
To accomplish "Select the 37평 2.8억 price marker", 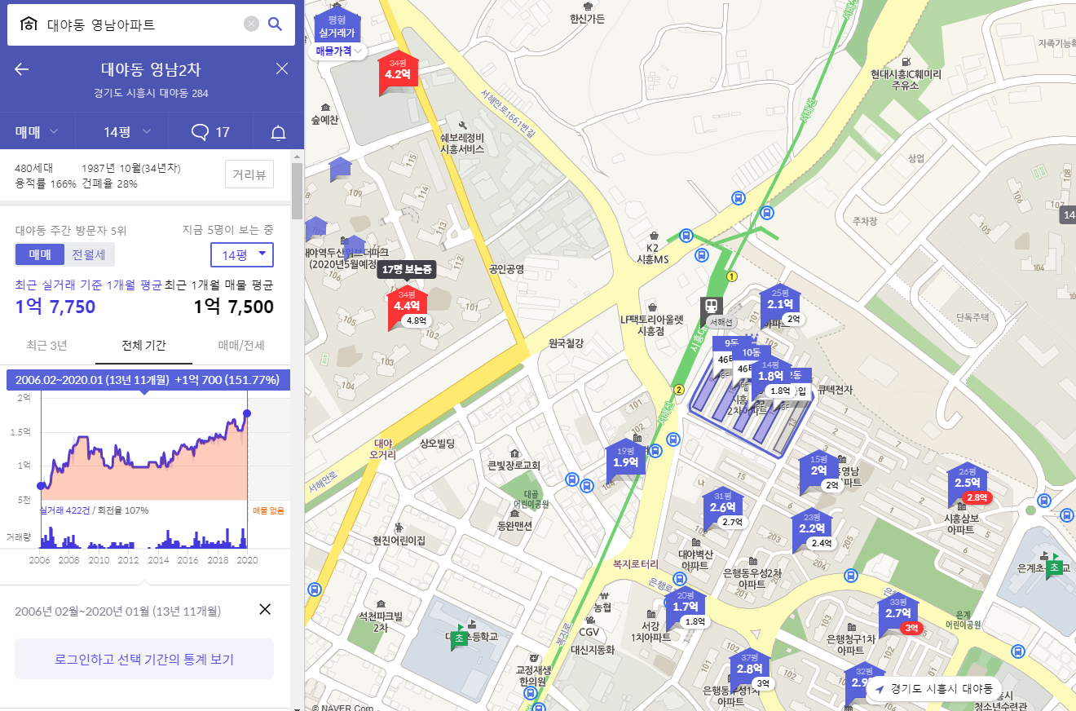I will (x=748, y=668).
